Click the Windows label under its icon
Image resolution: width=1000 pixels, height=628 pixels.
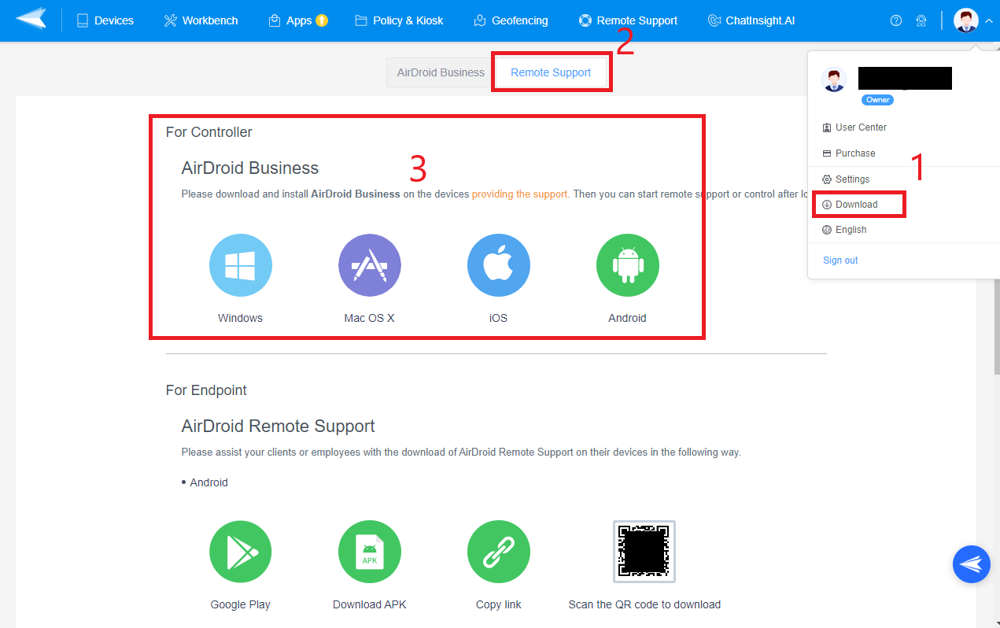(241, 318)
